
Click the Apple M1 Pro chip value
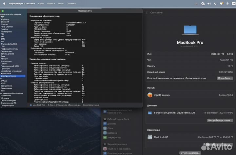pos(226,60)
